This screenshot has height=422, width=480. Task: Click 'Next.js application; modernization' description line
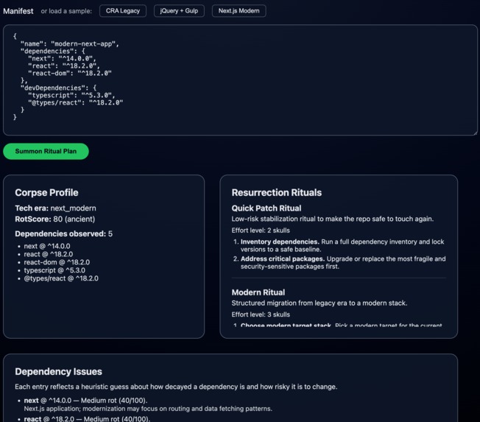[148, 409]
